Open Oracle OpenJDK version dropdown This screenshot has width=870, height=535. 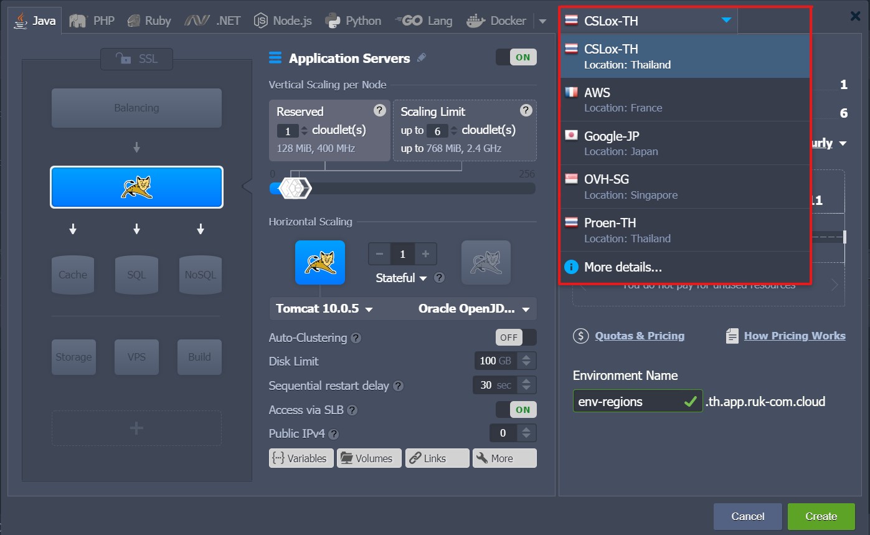click(474, 309)
